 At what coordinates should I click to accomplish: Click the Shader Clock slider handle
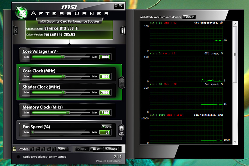[64, 92]
